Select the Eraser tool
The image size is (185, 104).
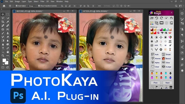8,37
